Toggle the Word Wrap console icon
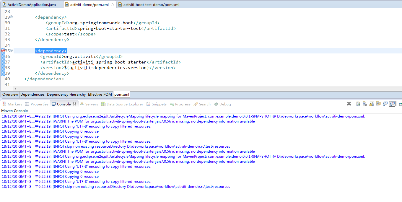The image size is (402, 202). point(378,104)
